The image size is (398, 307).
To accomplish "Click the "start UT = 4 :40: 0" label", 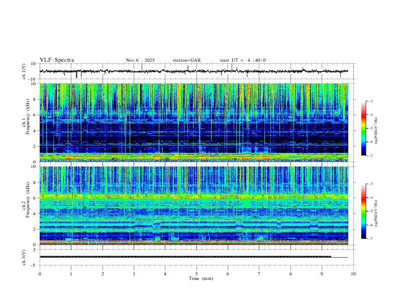I will tap(243, 60).
